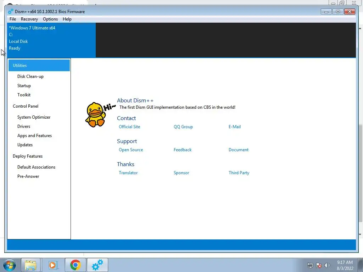Select the Windows 7 Ultimate x64 image tile
363x272 pixels.
click(x=51, y=40)
